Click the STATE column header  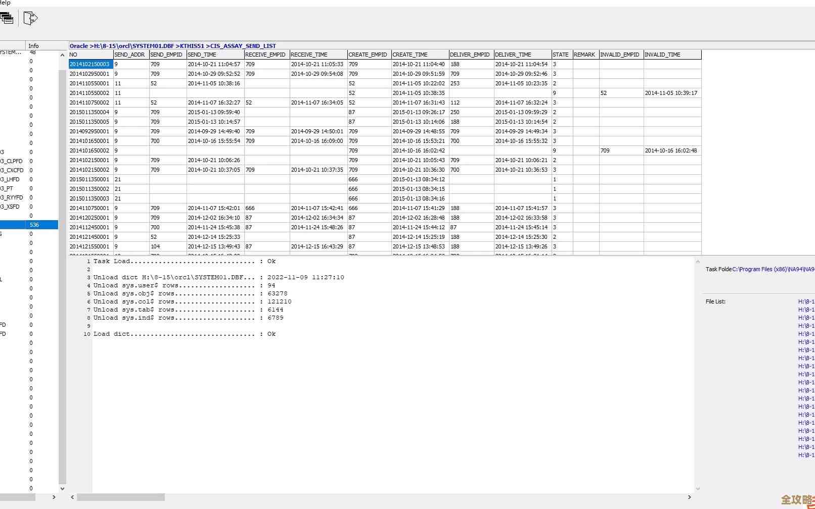(x=560, y=55)
